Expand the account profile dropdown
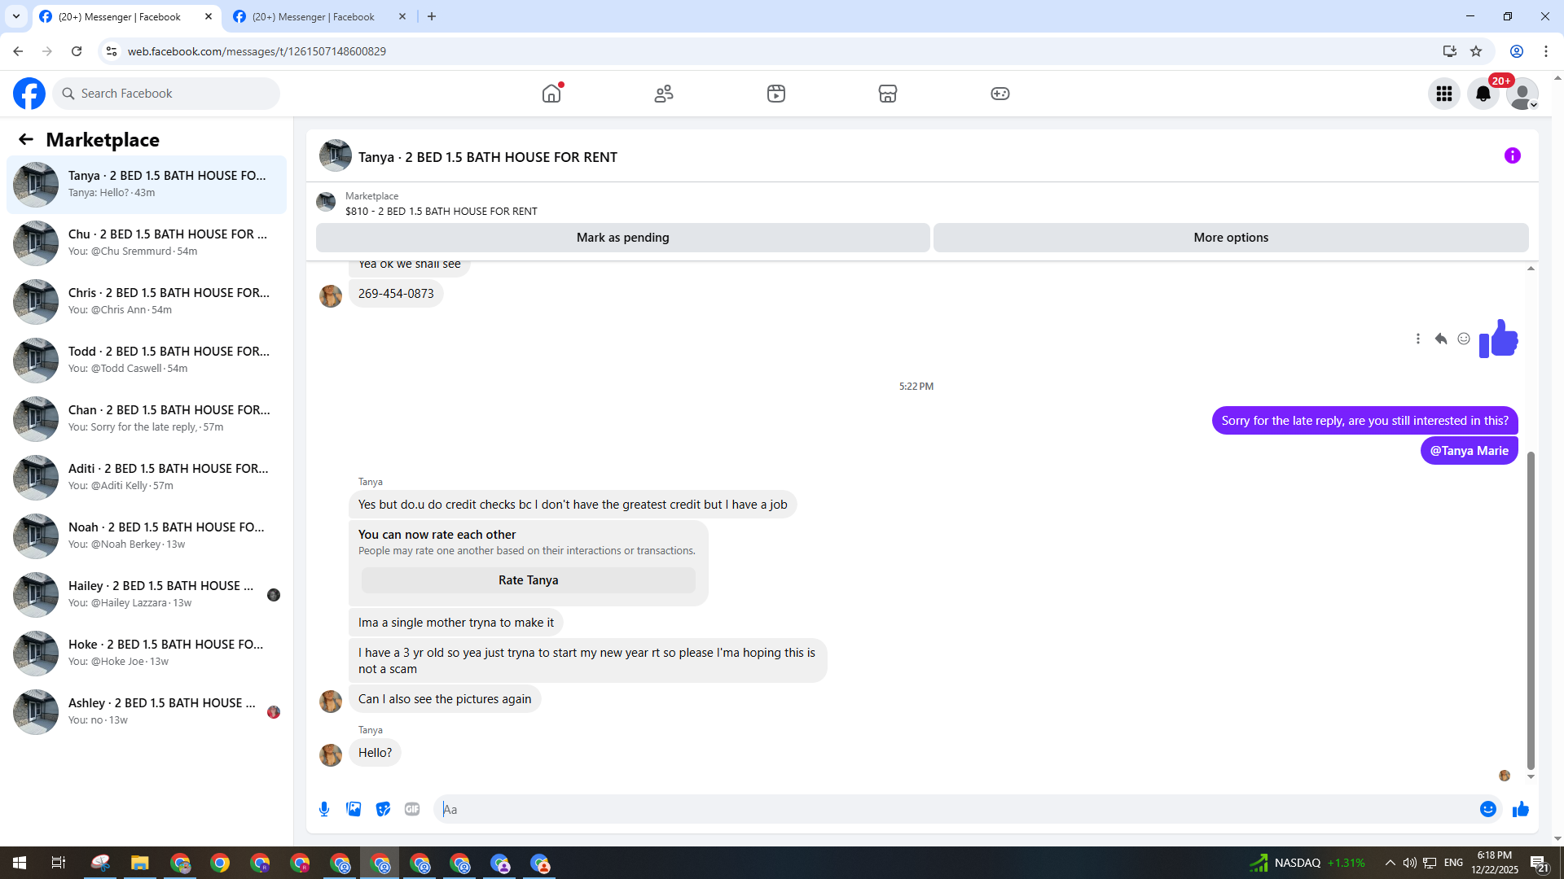The height and width of the screenshot is (879, 1564). click(1522, 94)
